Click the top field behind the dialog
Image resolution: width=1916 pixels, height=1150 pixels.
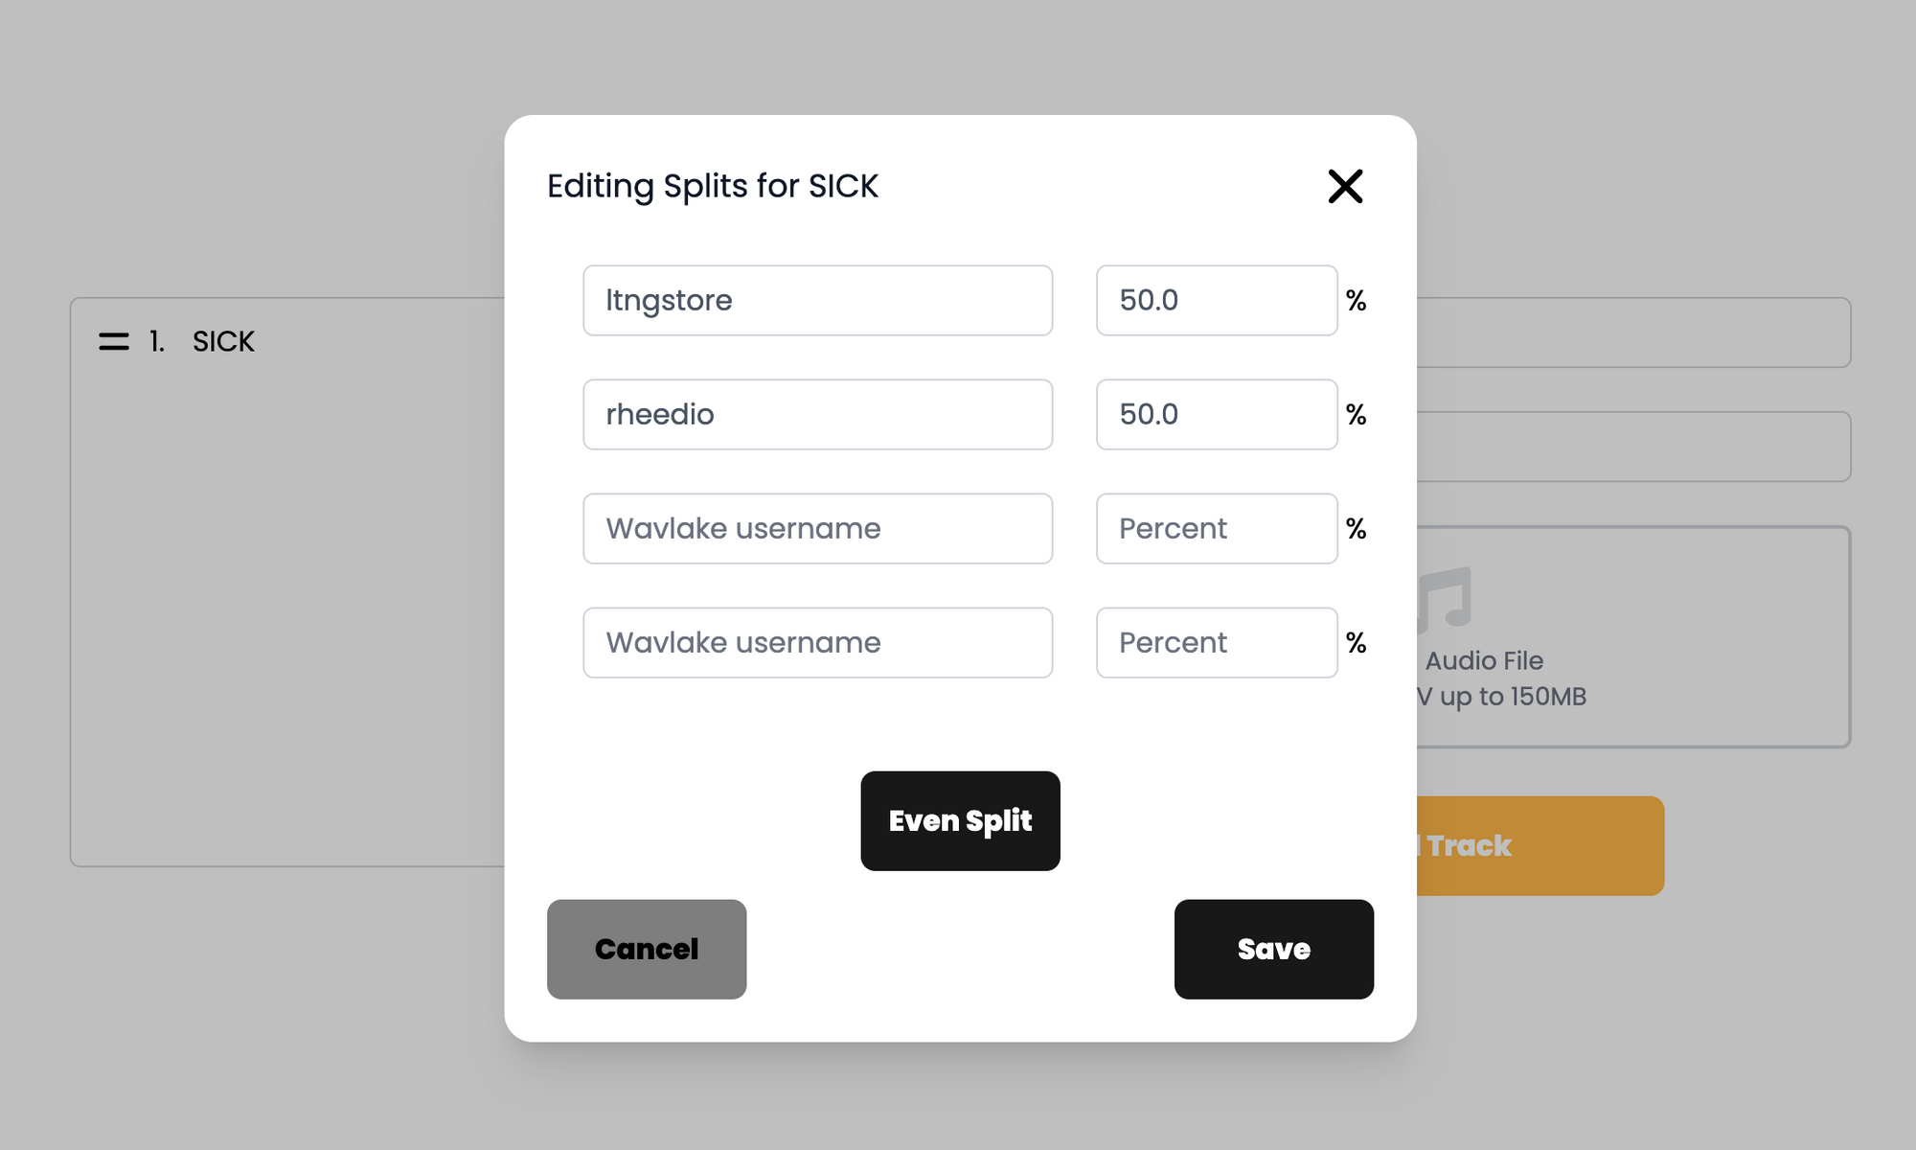coord(1633,333)
